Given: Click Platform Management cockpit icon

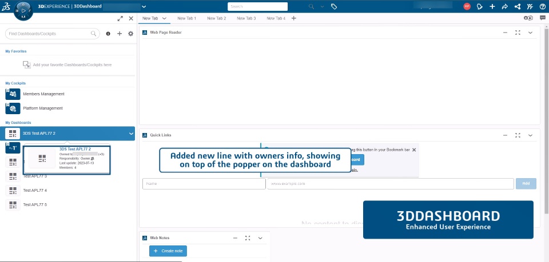Looking at the screenshot, I should click(13, 108).
